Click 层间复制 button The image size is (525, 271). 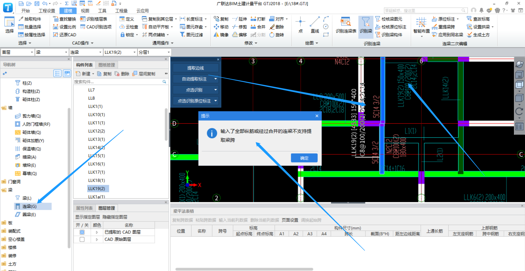[x=144, y=74]
